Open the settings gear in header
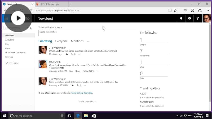 click(189, 18)
